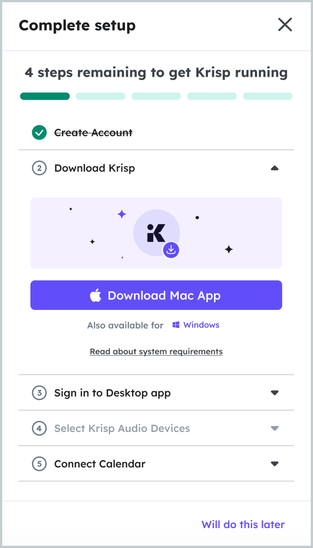
Task: Click the Krisp logo in the banner
Action: click(156, 233)
